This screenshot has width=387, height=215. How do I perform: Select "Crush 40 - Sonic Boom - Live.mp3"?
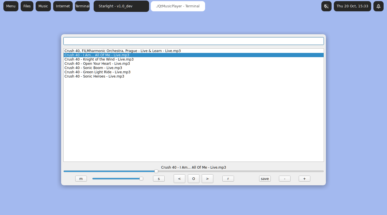[x=93, y=68]
